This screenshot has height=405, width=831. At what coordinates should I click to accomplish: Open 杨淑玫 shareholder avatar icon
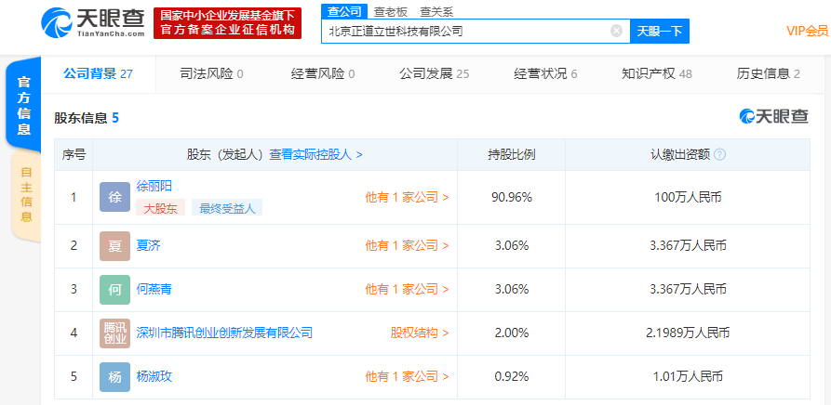[x=114, y=377]
